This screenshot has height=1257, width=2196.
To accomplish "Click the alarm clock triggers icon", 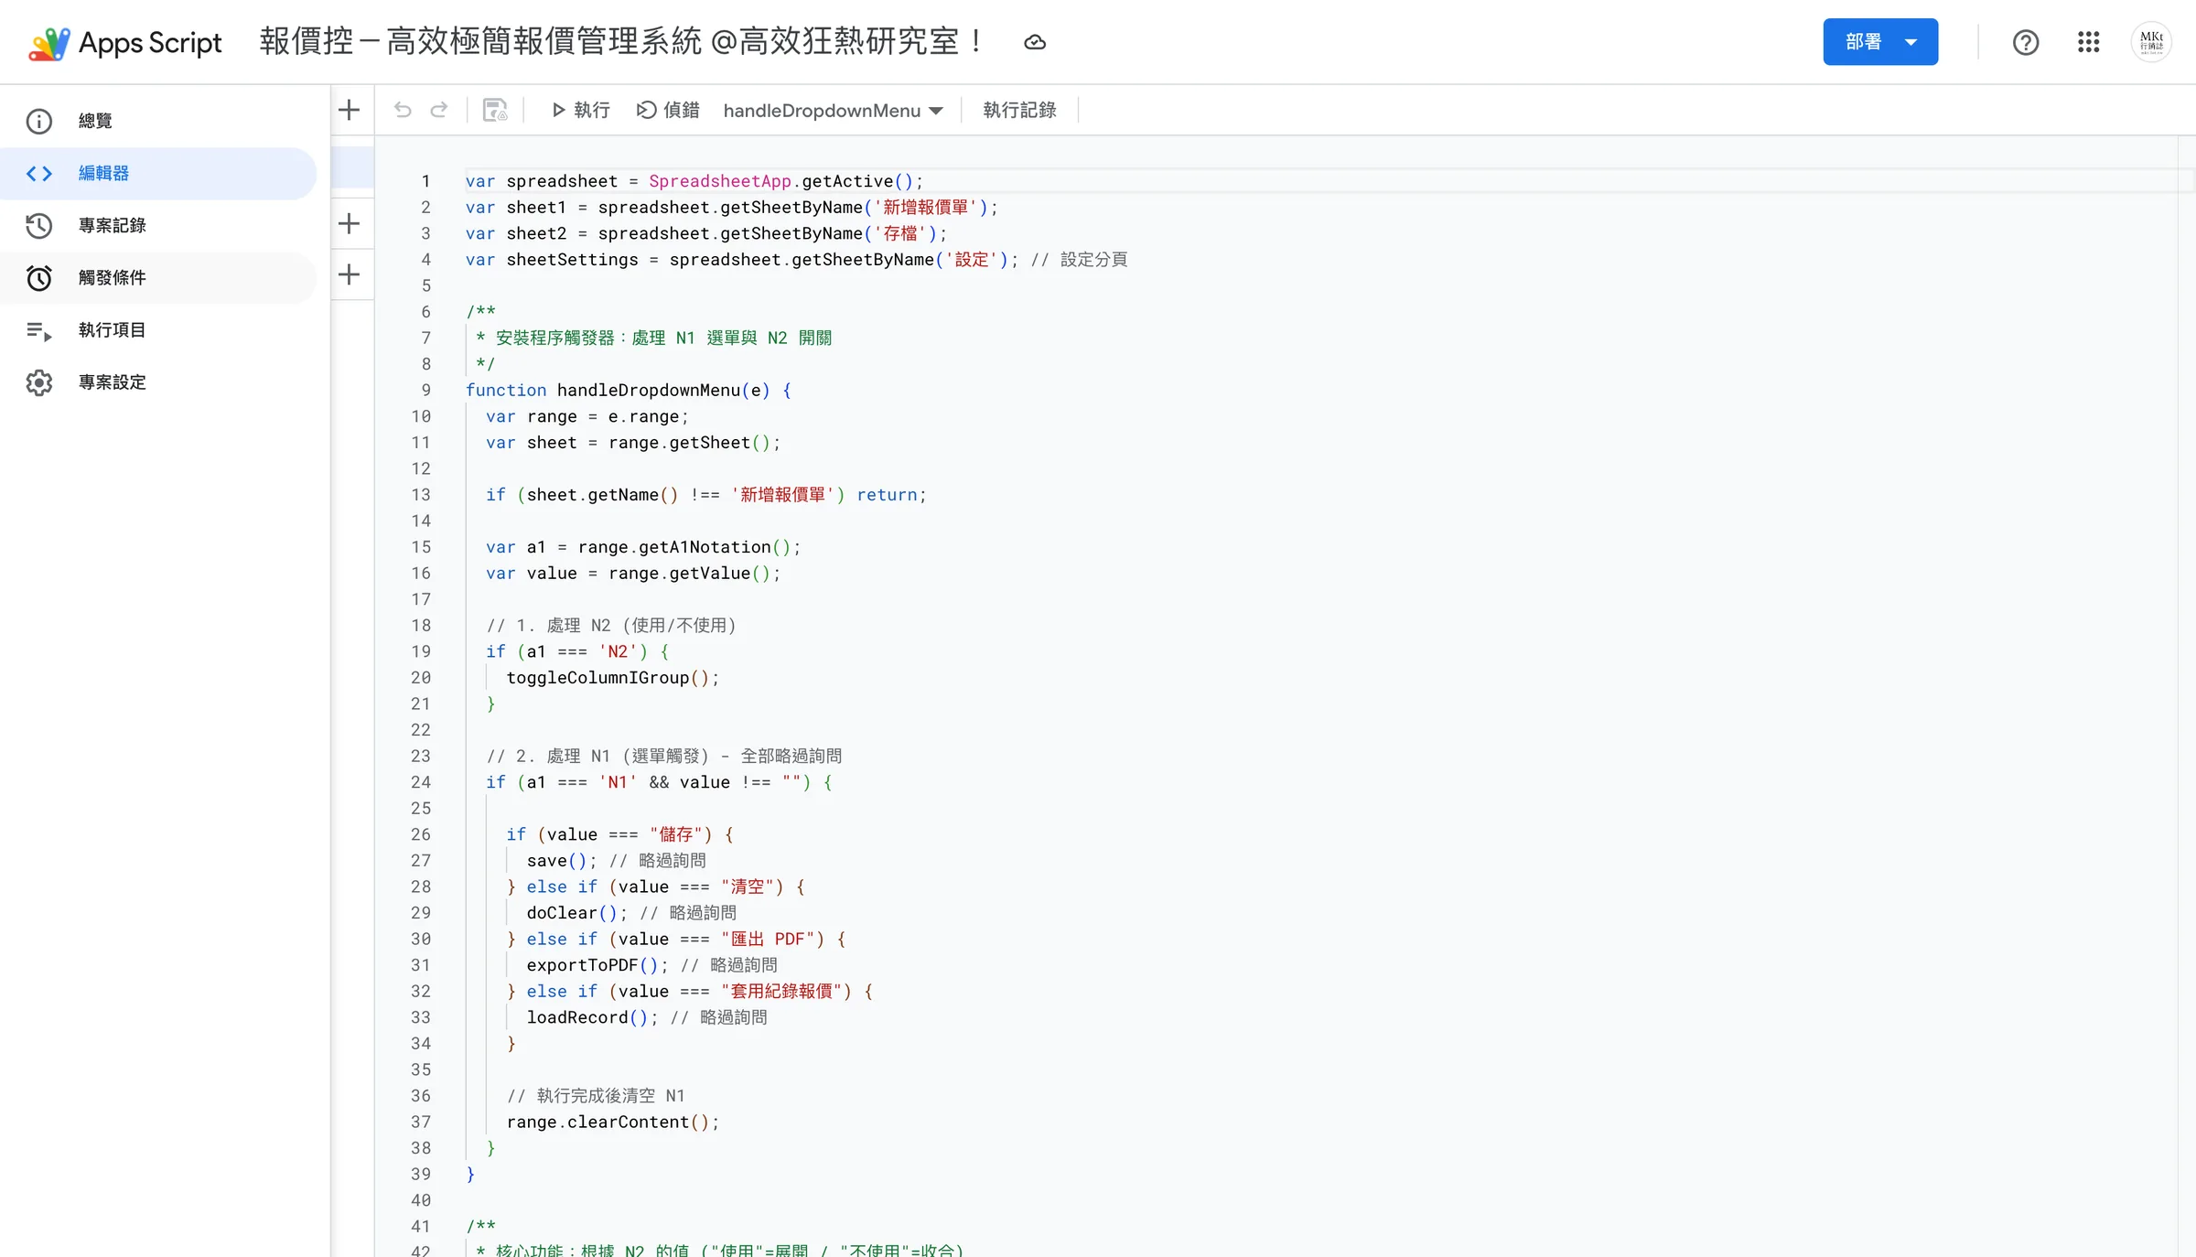I will coord(39,277).
